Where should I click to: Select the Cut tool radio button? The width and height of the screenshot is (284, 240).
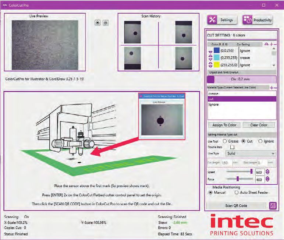point(244,141)
